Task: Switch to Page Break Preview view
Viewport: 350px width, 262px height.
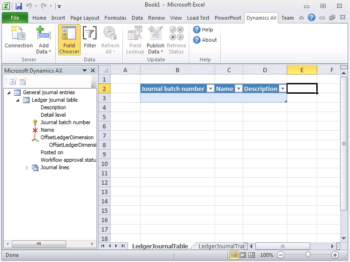Action: coord(252,255)
